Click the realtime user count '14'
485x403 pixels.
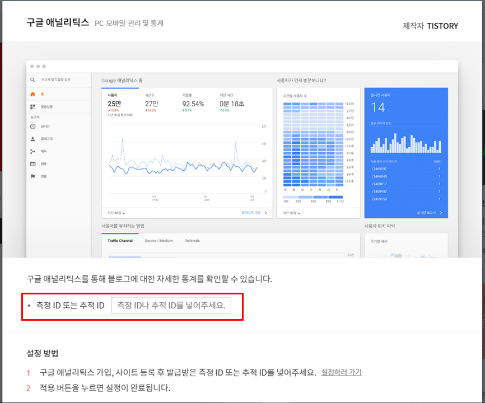[377, 107]
